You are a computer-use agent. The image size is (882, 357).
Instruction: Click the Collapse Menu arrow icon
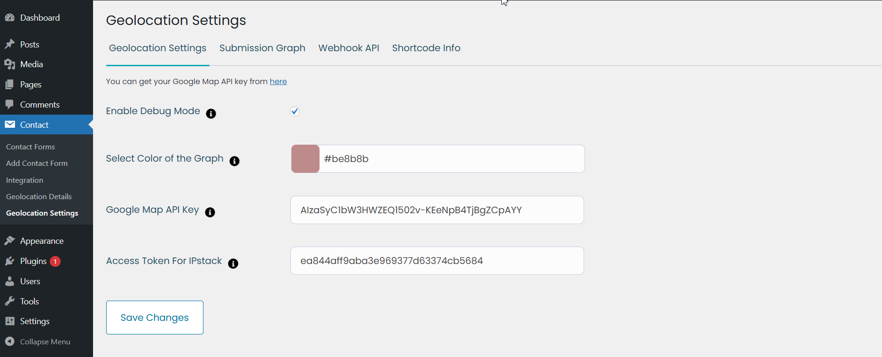tap(9, 341)
